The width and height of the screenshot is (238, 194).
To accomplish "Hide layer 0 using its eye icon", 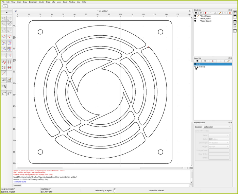I will tap(195, 64).
